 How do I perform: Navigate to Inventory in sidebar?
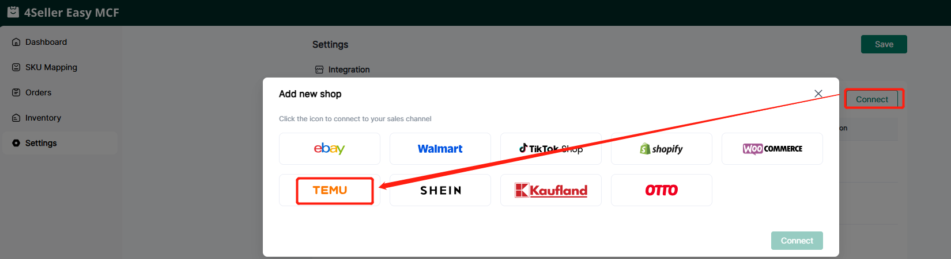coord(43,118)
